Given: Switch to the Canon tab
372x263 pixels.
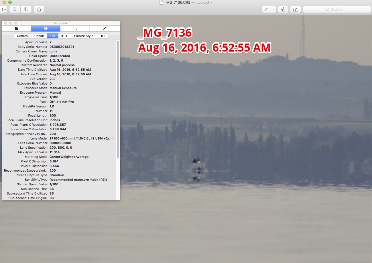Looking at the screenshot, I should coord(39,36).
